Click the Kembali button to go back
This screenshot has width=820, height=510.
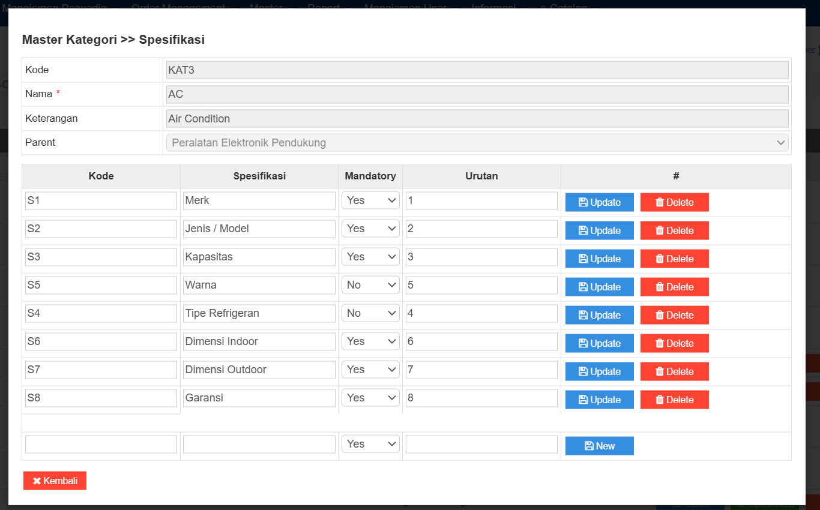[55, 481]
